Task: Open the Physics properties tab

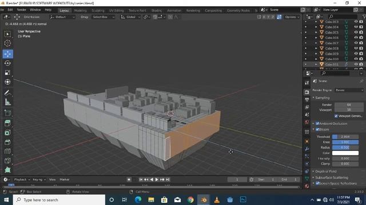Action: [307, 163]
